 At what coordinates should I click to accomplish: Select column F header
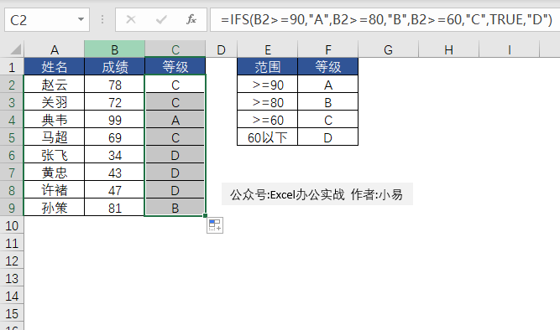click(328, 49)
